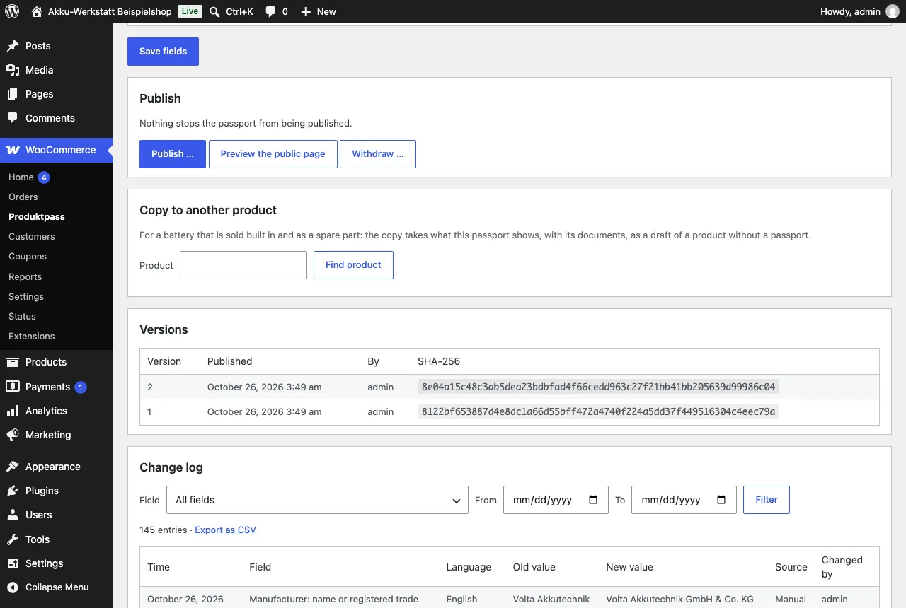Open the New content menu in the admin bar

point(319,11)
